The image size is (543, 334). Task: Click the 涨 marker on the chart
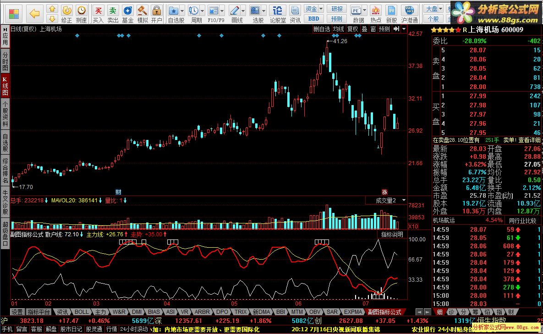tap(384, 192)
